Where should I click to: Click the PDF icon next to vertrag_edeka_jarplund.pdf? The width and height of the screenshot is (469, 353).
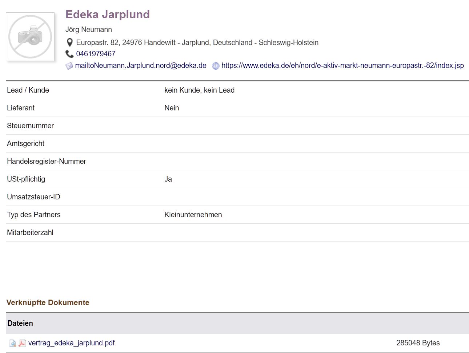click(x=22, y=343)
